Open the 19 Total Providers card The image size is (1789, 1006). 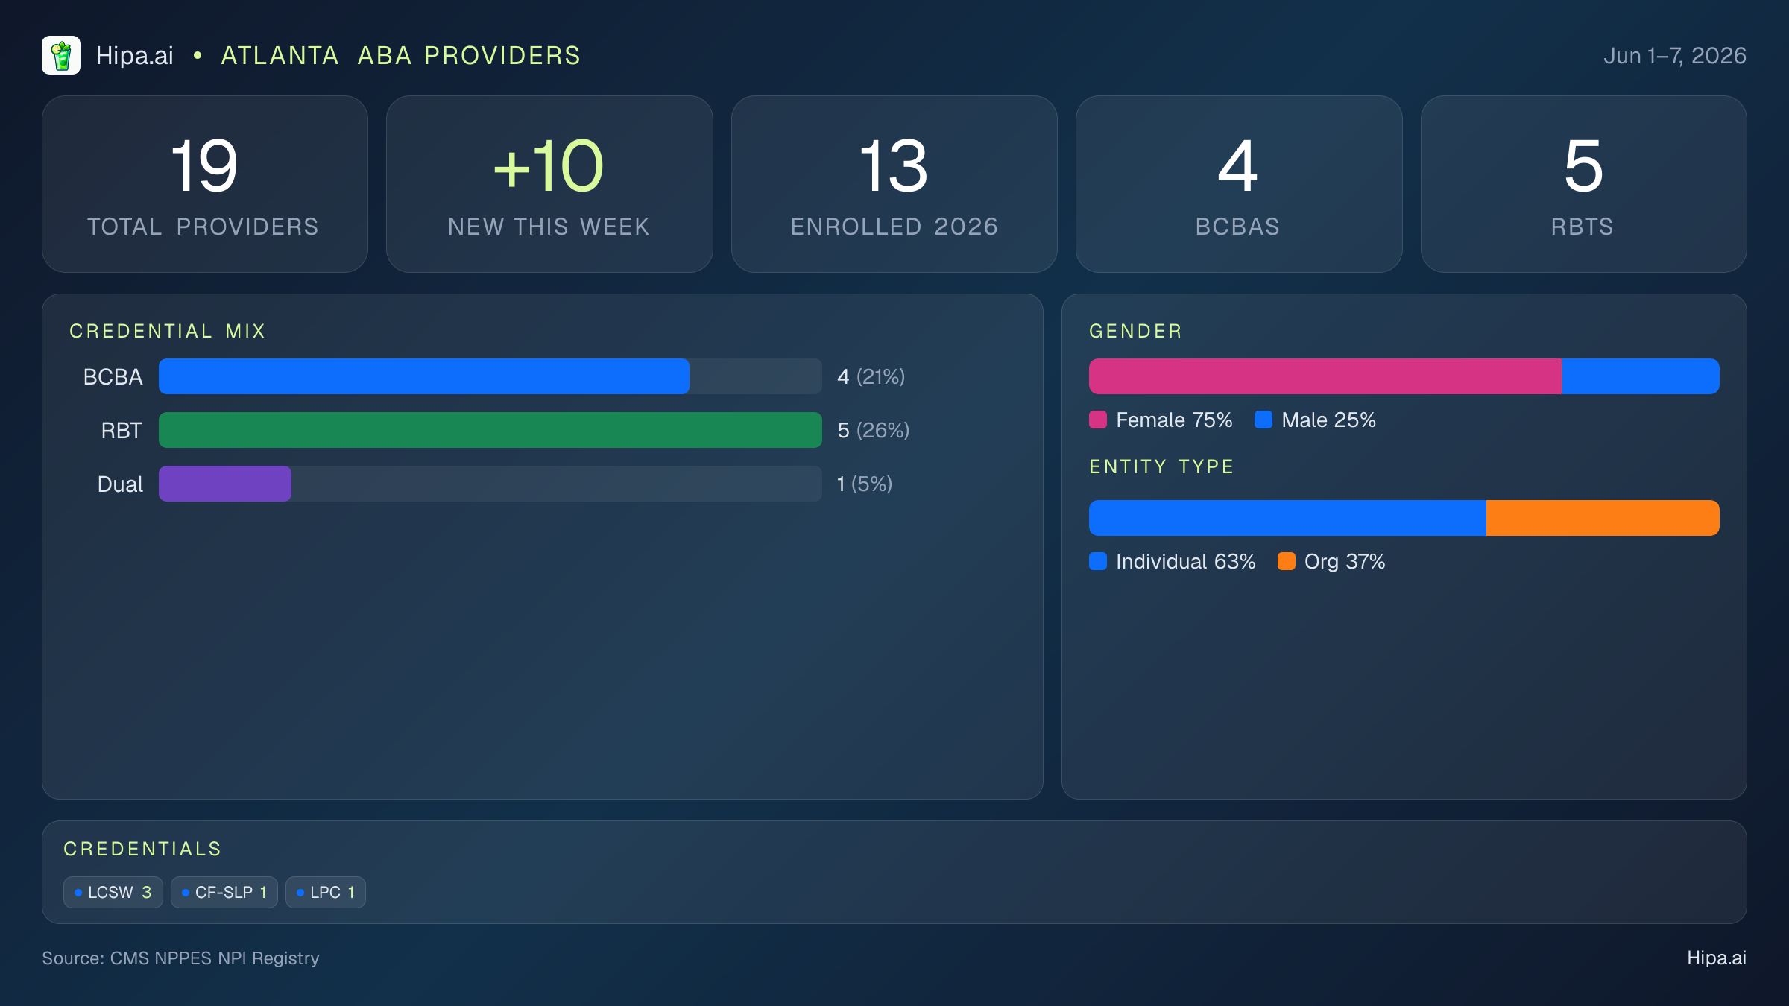click(x=205, y=184)
